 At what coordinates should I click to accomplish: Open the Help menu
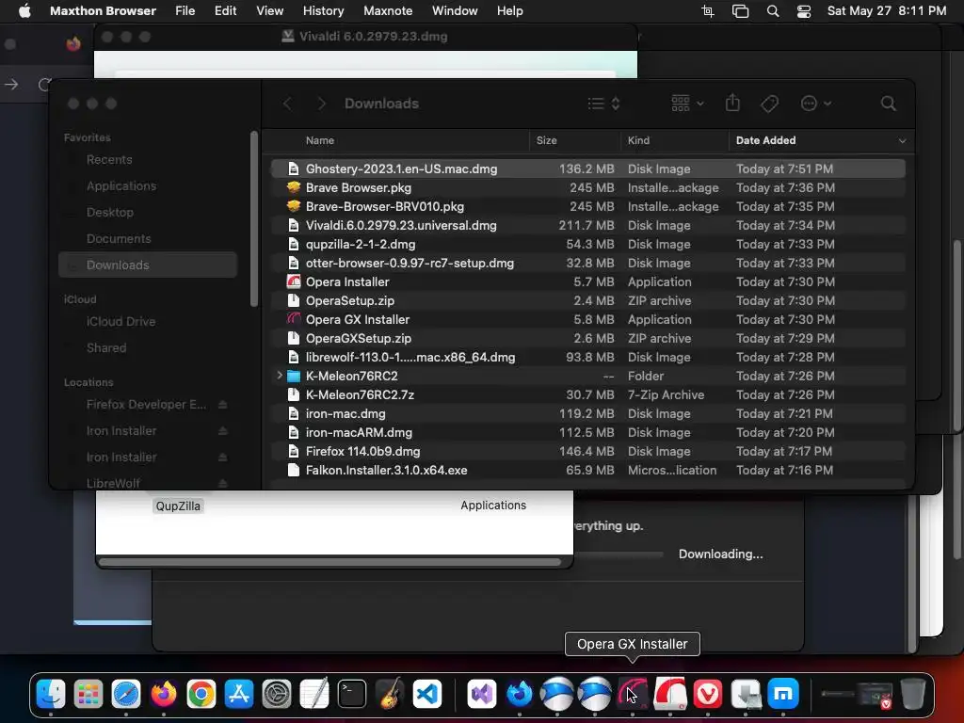[x=509, y=11]
